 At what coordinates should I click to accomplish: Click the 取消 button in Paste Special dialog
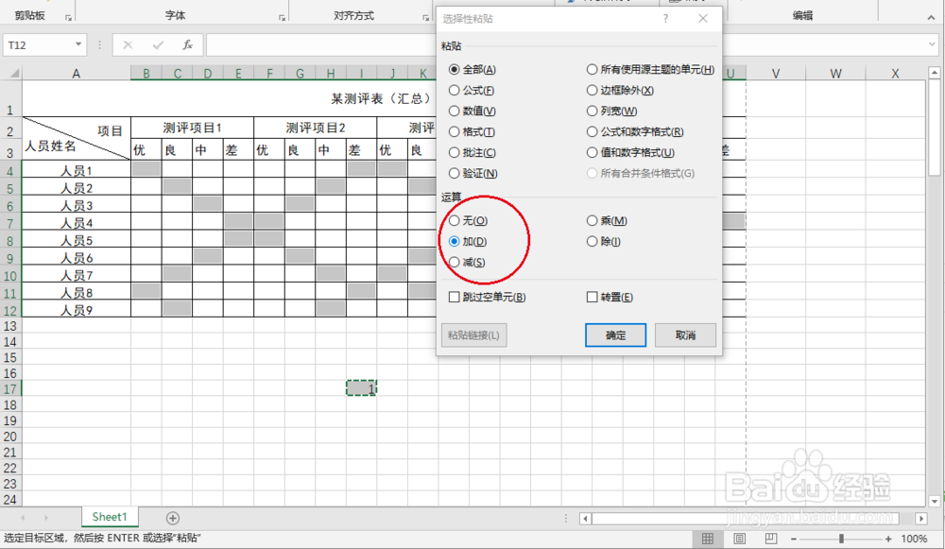pos(685,335)
